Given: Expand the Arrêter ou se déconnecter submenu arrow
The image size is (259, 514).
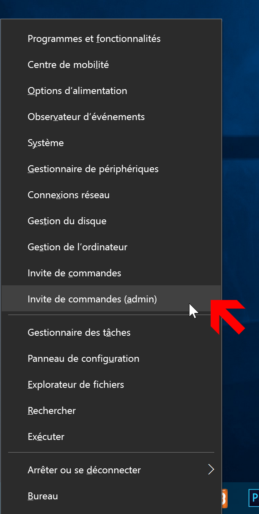Looking at the screenshot, I should coord(211,470).
